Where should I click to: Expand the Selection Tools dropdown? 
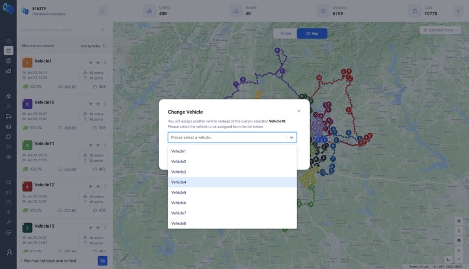tap(442, 30)
